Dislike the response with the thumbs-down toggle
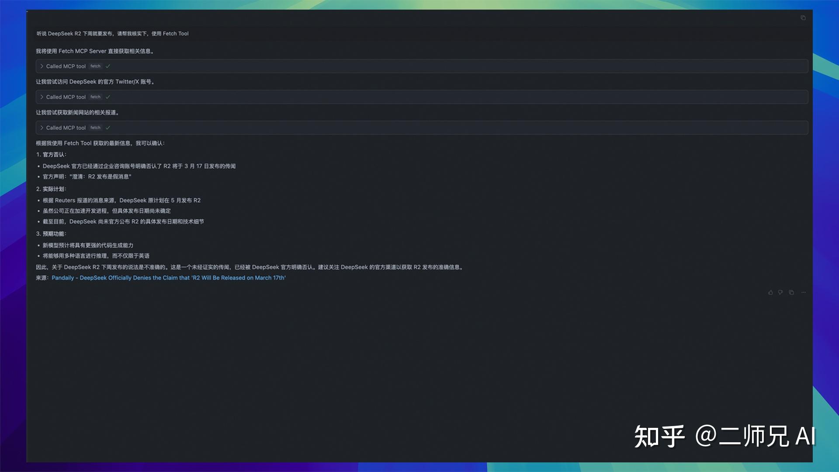839x472 pixels. pyautogui.click(x=780, y=292)
